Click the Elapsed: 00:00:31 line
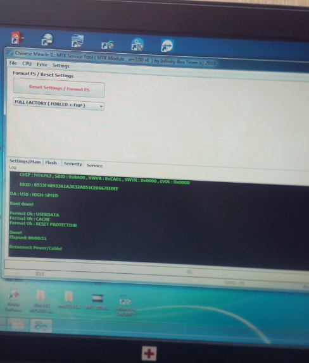 pyautogui.click(x=28, y=238)
